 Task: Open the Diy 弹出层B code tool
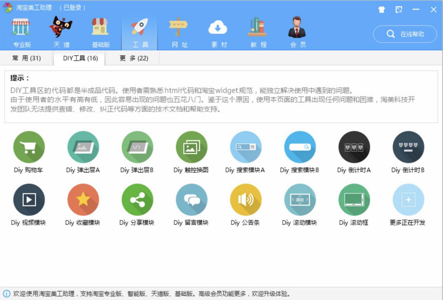point(137,147)
